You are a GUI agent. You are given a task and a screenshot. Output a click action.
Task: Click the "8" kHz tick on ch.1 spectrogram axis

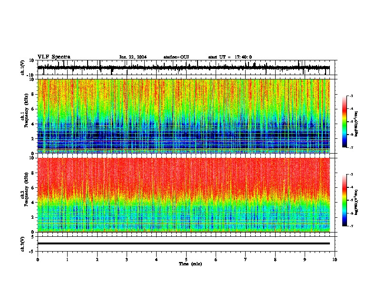pos(33,94)
